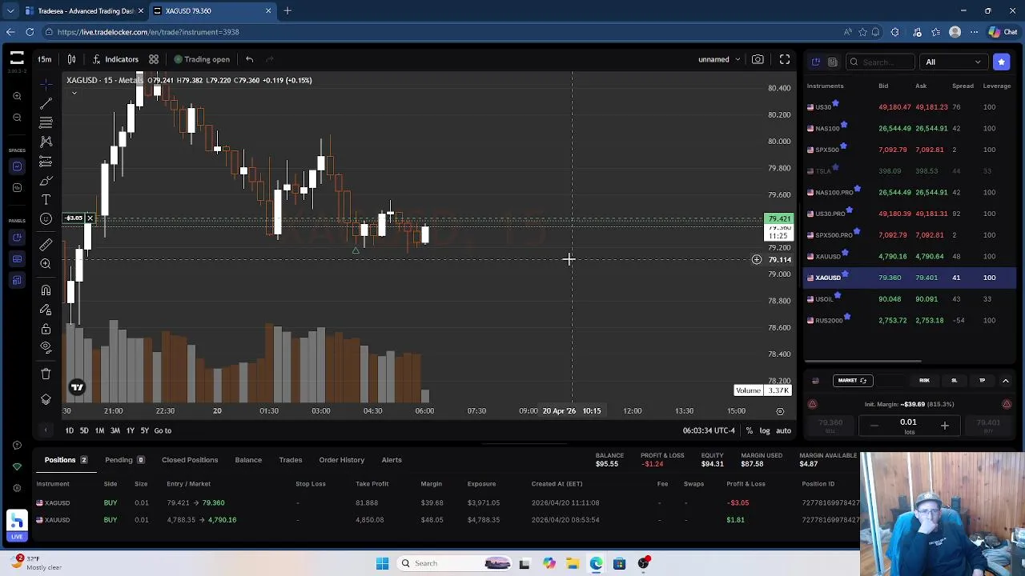
Task: Toggle auto scale on price axis
Action: point(784,430)
